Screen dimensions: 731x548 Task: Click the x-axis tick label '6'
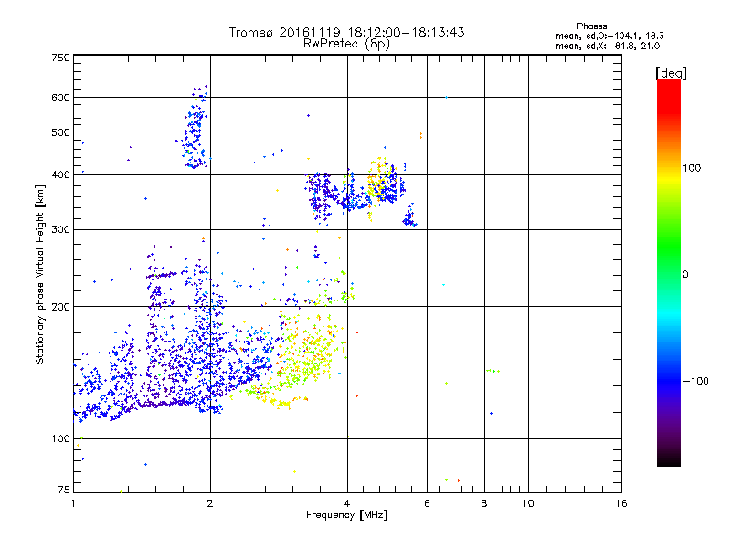click(x=427, y=503)
